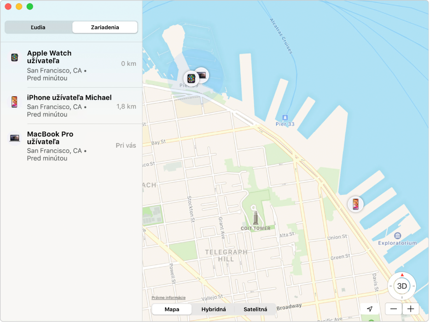Click the Coit Tower landmark icon
The height and width of the screenshot is (322, 430).
pyautogui.click(x=256, y=218)
